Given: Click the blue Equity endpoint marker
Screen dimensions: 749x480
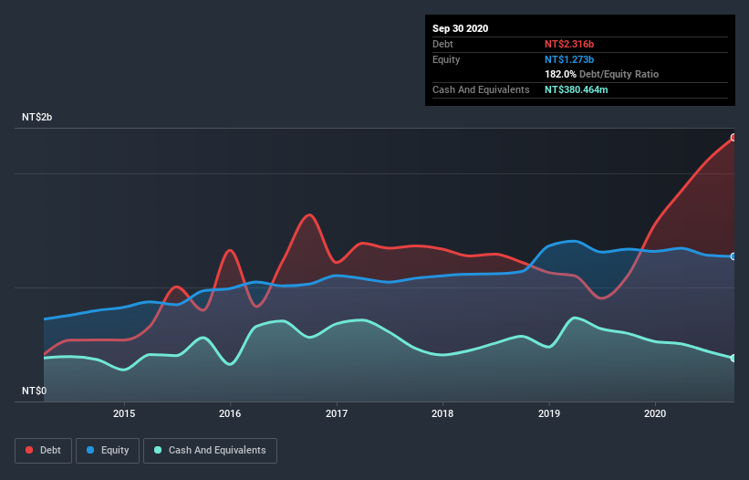Looking at the screenshot, I should 733,256.
